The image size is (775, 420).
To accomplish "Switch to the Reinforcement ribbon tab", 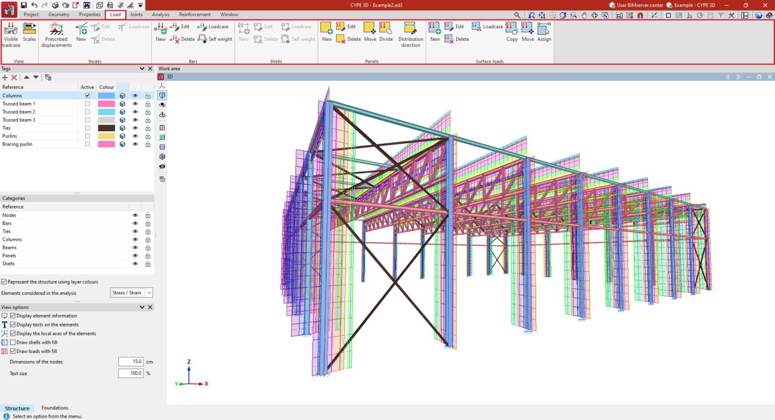I will click(195, 14).
